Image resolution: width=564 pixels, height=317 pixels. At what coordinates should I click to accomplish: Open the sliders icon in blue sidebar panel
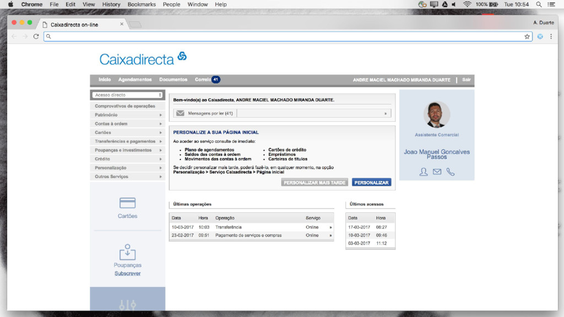point(127,305)
